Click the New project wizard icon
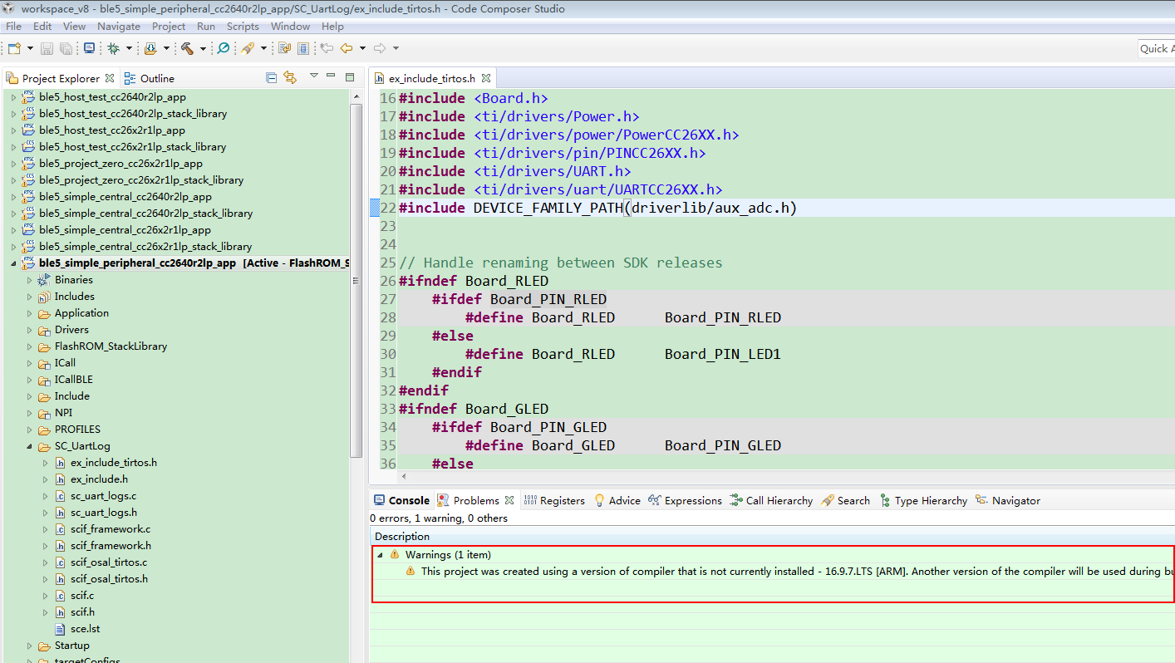The image size is (1175, 663). tap(14, 48)
